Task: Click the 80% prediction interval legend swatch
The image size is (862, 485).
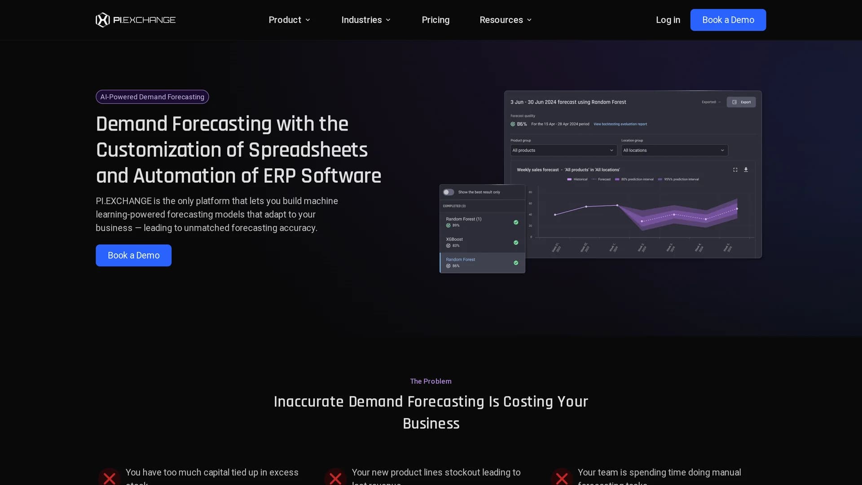Action: point(617,179)
